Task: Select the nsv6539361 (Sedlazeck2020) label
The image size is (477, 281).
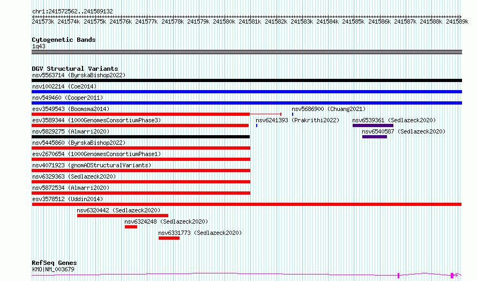Action: 394,120
